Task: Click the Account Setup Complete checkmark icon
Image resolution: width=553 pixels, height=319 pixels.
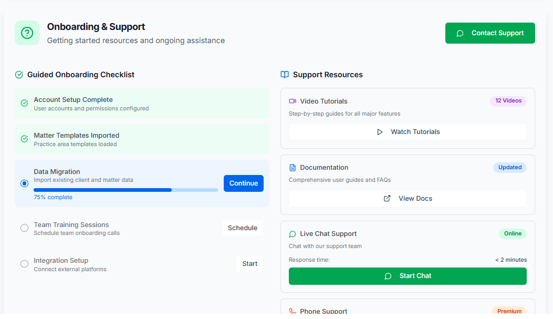Action: 24,103
